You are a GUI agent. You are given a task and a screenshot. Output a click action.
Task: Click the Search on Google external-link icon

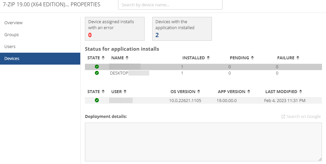283,117
